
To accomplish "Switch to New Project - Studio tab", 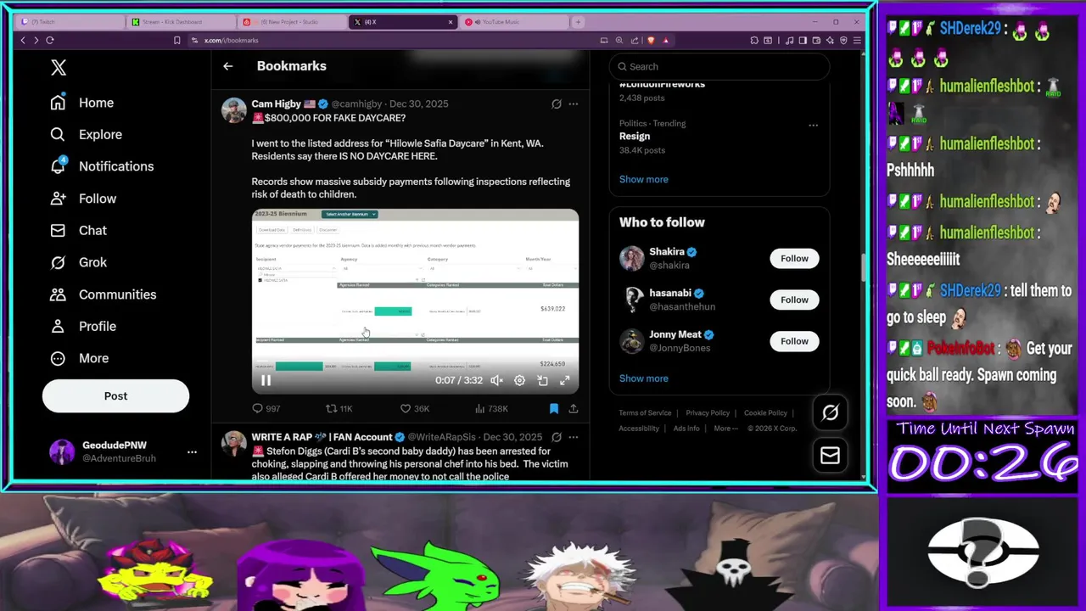I will click(294, 22).
